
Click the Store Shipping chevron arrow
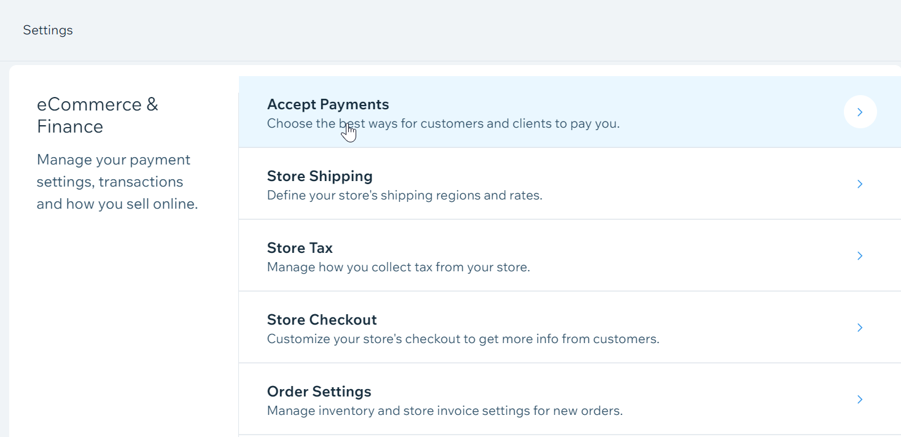[x=860, y=184]
